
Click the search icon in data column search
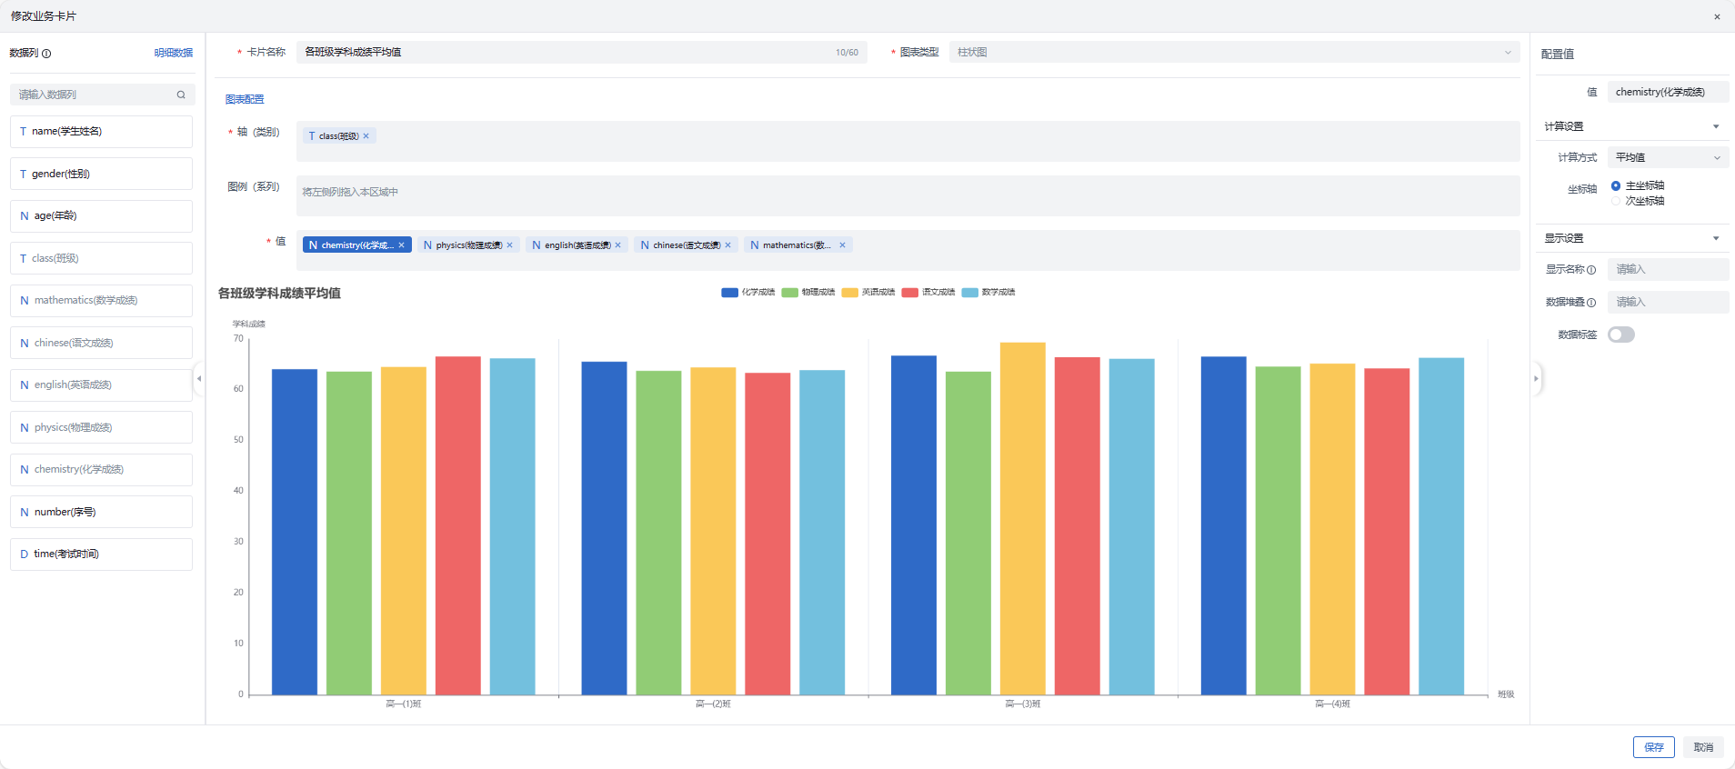point(181,95)
